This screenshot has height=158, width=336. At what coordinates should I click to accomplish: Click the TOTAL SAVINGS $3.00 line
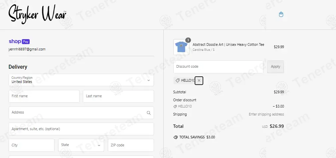coord(194,137)
